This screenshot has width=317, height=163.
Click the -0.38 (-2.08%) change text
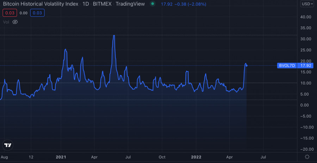pyautogui.click(x=190, y=4)
